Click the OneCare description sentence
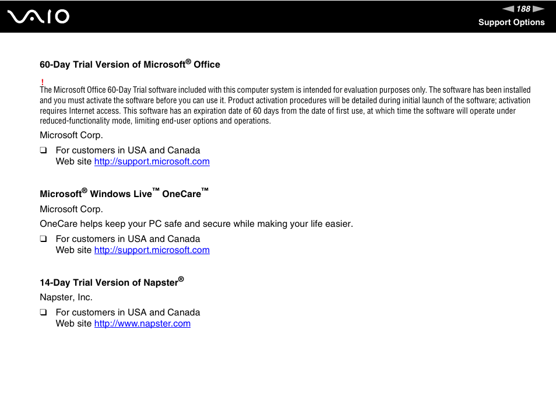Viewport: 556px width, 393px height. coord(196,224)
